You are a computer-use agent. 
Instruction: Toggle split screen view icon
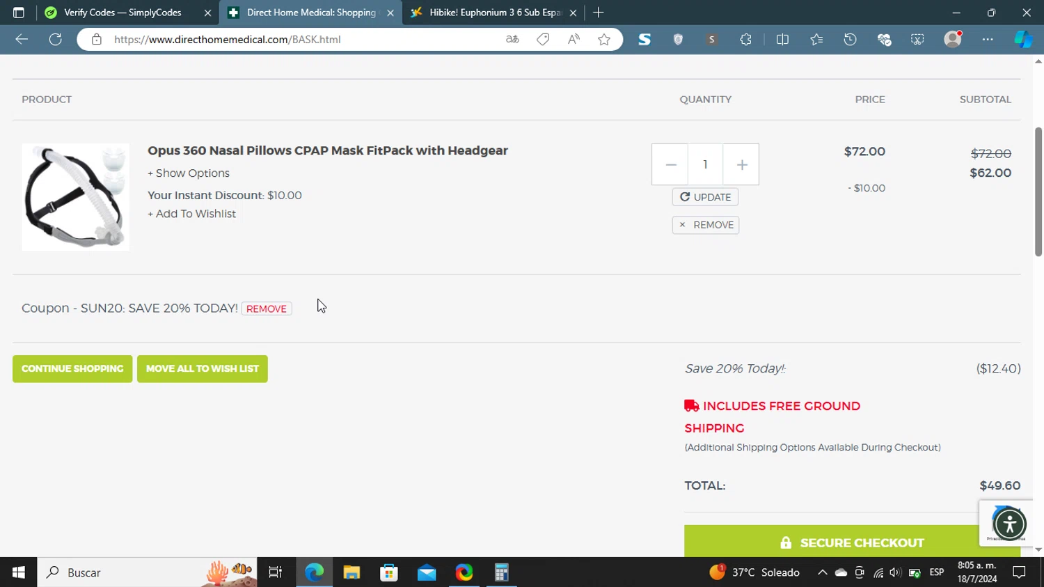tap(782, 40)
